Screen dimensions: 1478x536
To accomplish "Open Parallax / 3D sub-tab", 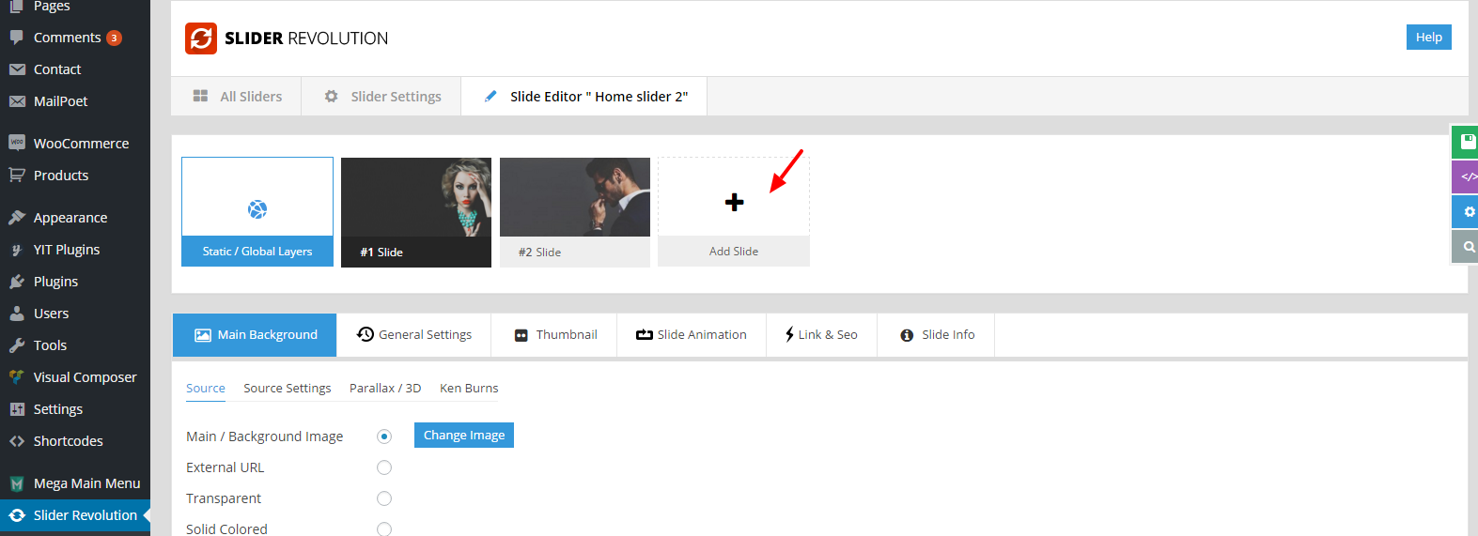I will [385, 389].
